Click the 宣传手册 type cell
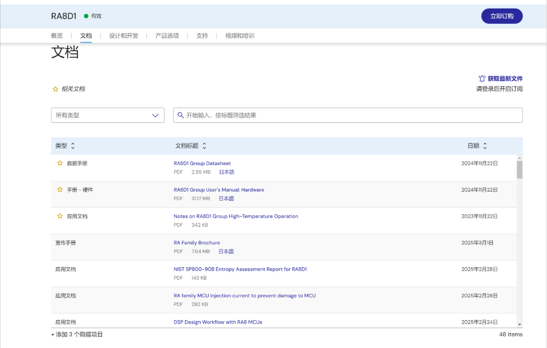547x348 pixels. pyautogui.click(x=66, y=243)
